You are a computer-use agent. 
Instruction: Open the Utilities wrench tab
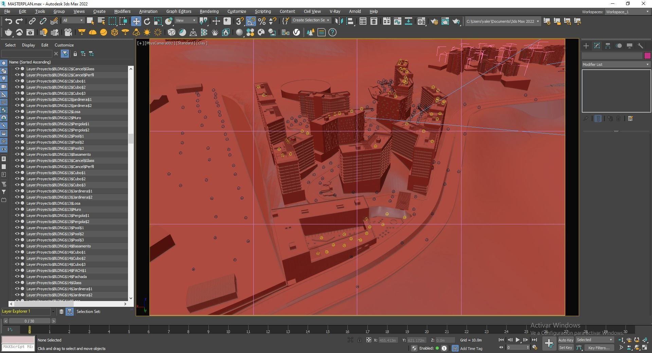pos(640,46)
